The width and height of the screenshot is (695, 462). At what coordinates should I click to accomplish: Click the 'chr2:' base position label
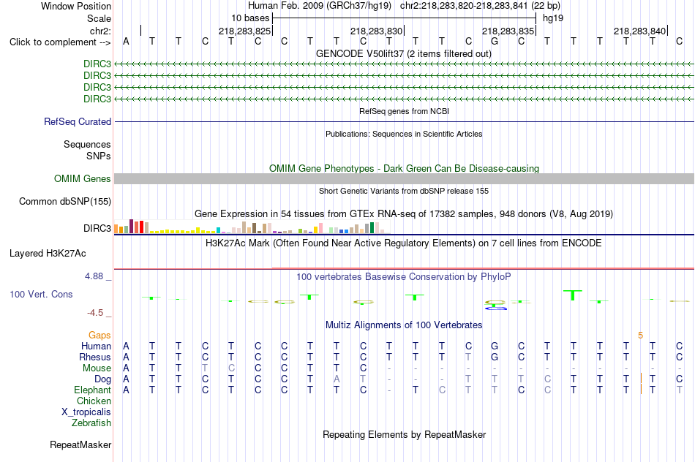point(101,31)
